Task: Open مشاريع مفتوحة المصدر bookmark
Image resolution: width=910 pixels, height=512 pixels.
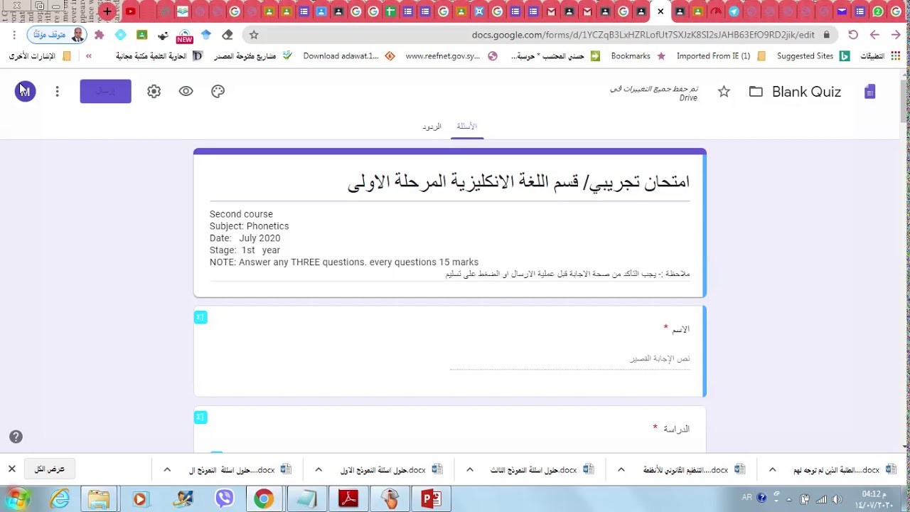Action: 253,56
